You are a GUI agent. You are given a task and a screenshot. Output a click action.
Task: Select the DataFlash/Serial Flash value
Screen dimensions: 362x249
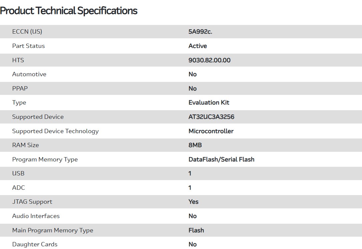pyautogui.click(x=221, y=159)
